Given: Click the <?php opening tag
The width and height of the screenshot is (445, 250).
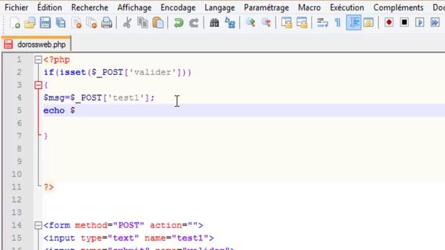Looking at the screenshot, I should tap(56, 60).
